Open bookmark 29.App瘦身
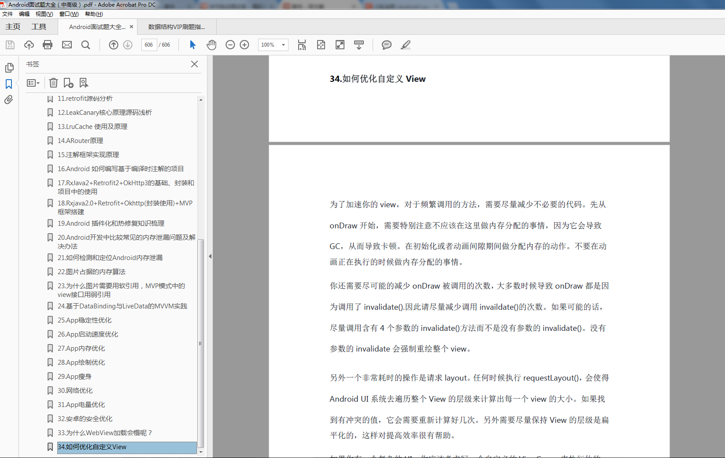The image size is (725, 458). point(74,377)
